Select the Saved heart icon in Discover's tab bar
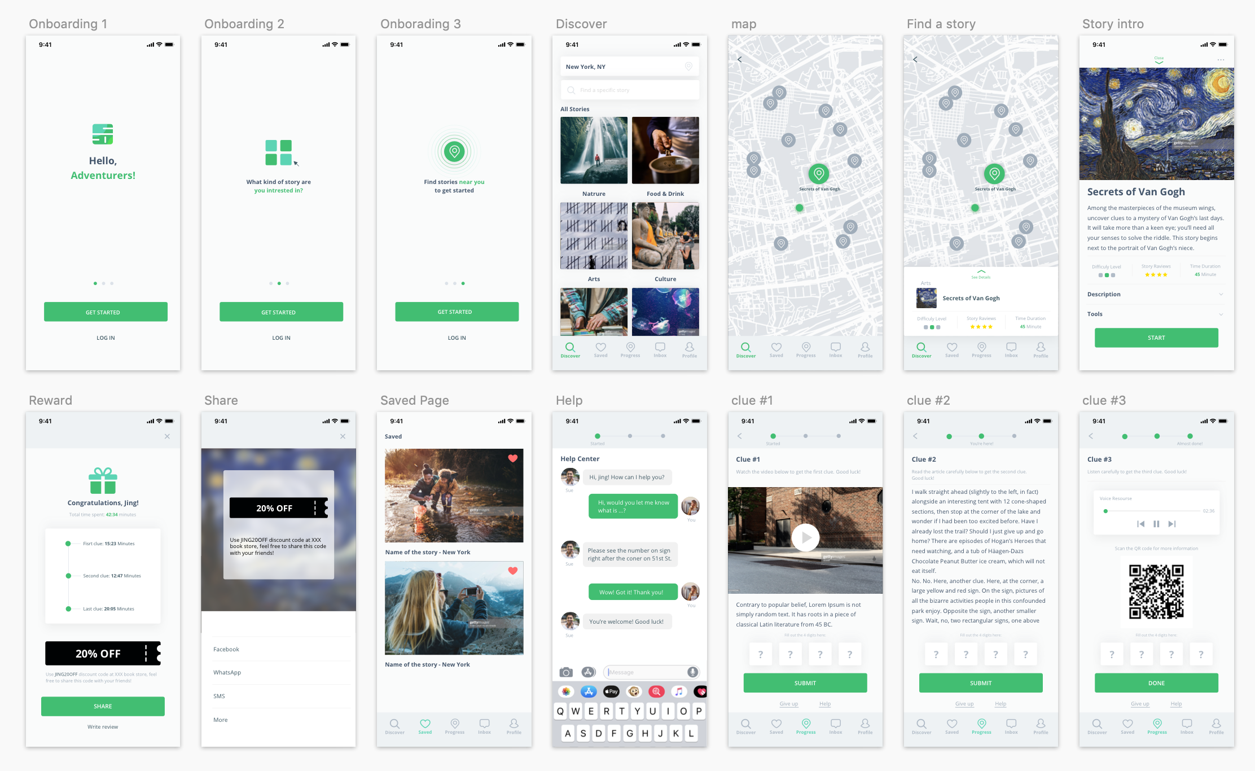 coord(600,348)
